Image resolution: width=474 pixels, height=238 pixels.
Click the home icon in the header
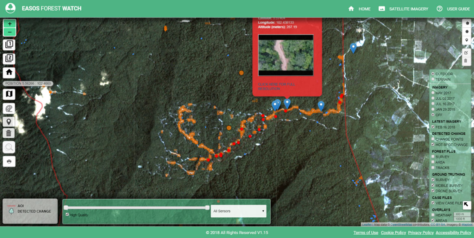351,9
